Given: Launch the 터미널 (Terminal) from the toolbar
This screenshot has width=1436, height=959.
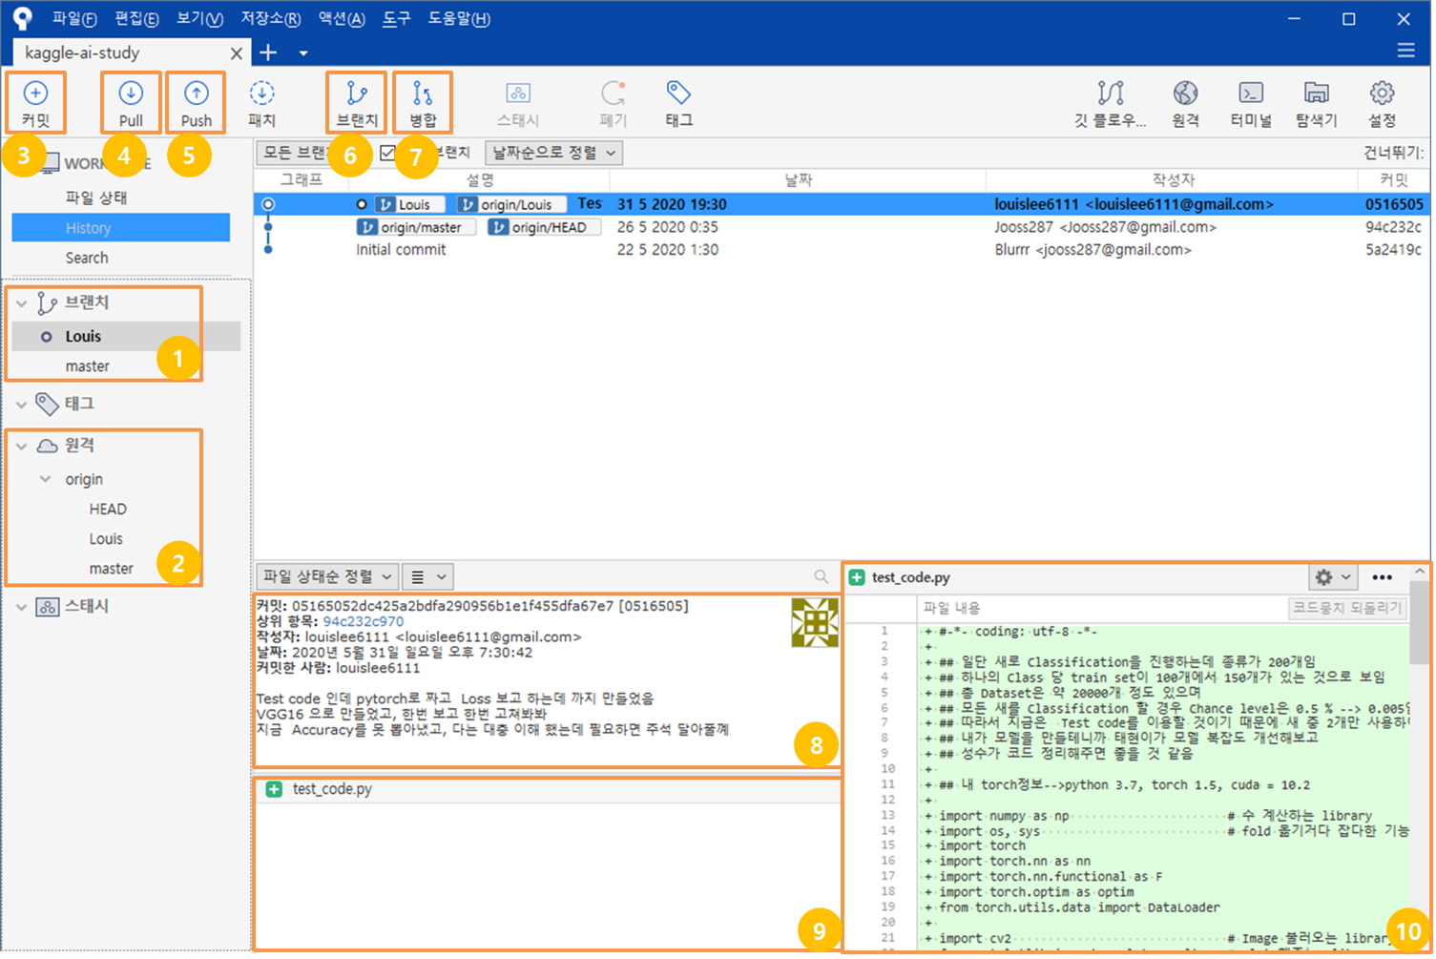Looking at the screenshot, I should (x=1250, y=102).
